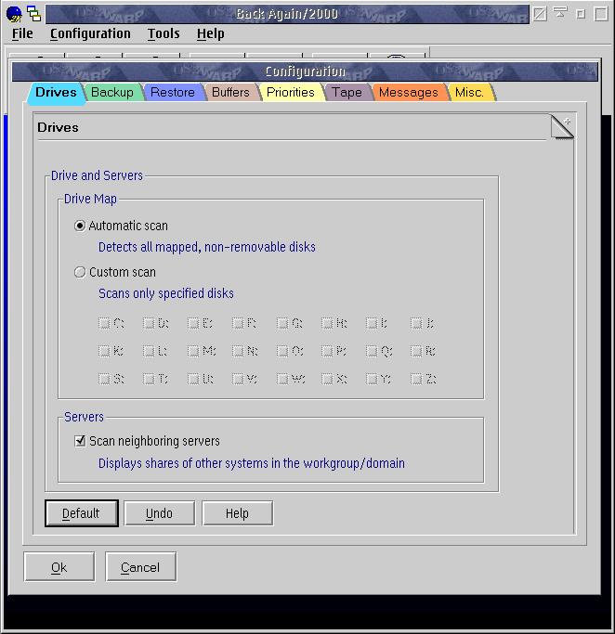
Task: Check the U: drive checkbox
Action: click(193, 379)
